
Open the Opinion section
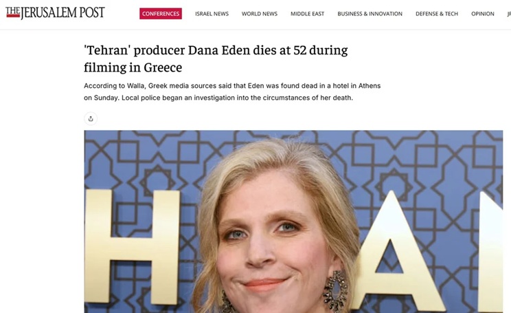[483, 14]
